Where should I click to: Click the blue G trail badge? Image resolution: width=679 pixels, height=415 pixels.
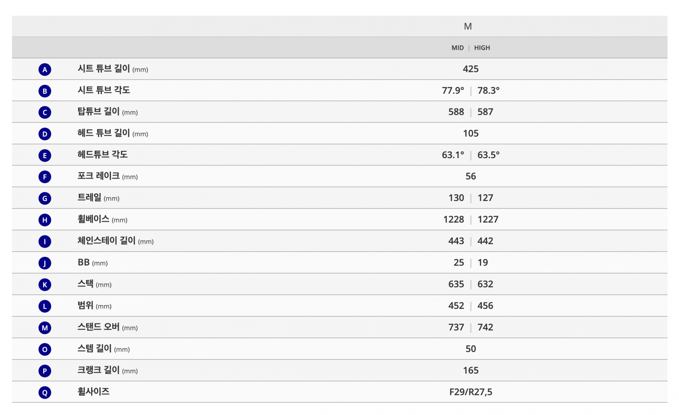(45, 198)
